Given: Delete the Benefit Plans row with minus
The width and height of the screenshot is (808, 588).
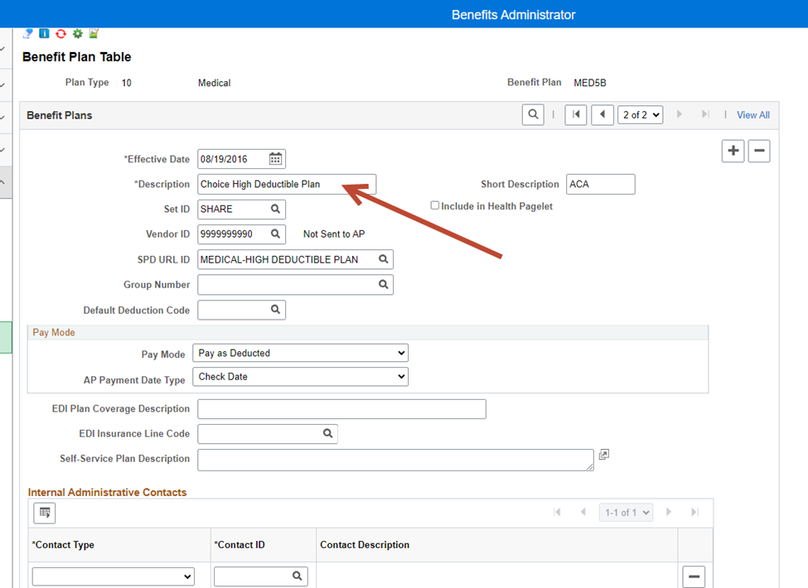Looking at the screenshot, I should coord(759,151).
